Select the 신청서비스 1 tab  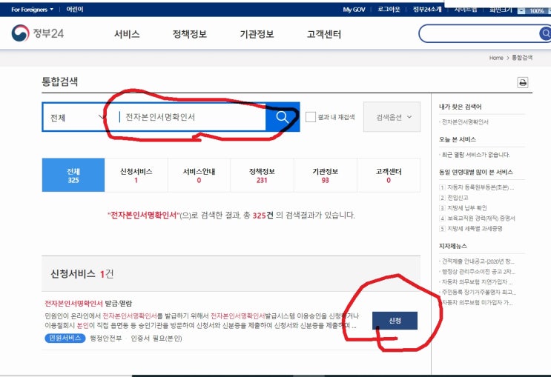pos(136,175)
